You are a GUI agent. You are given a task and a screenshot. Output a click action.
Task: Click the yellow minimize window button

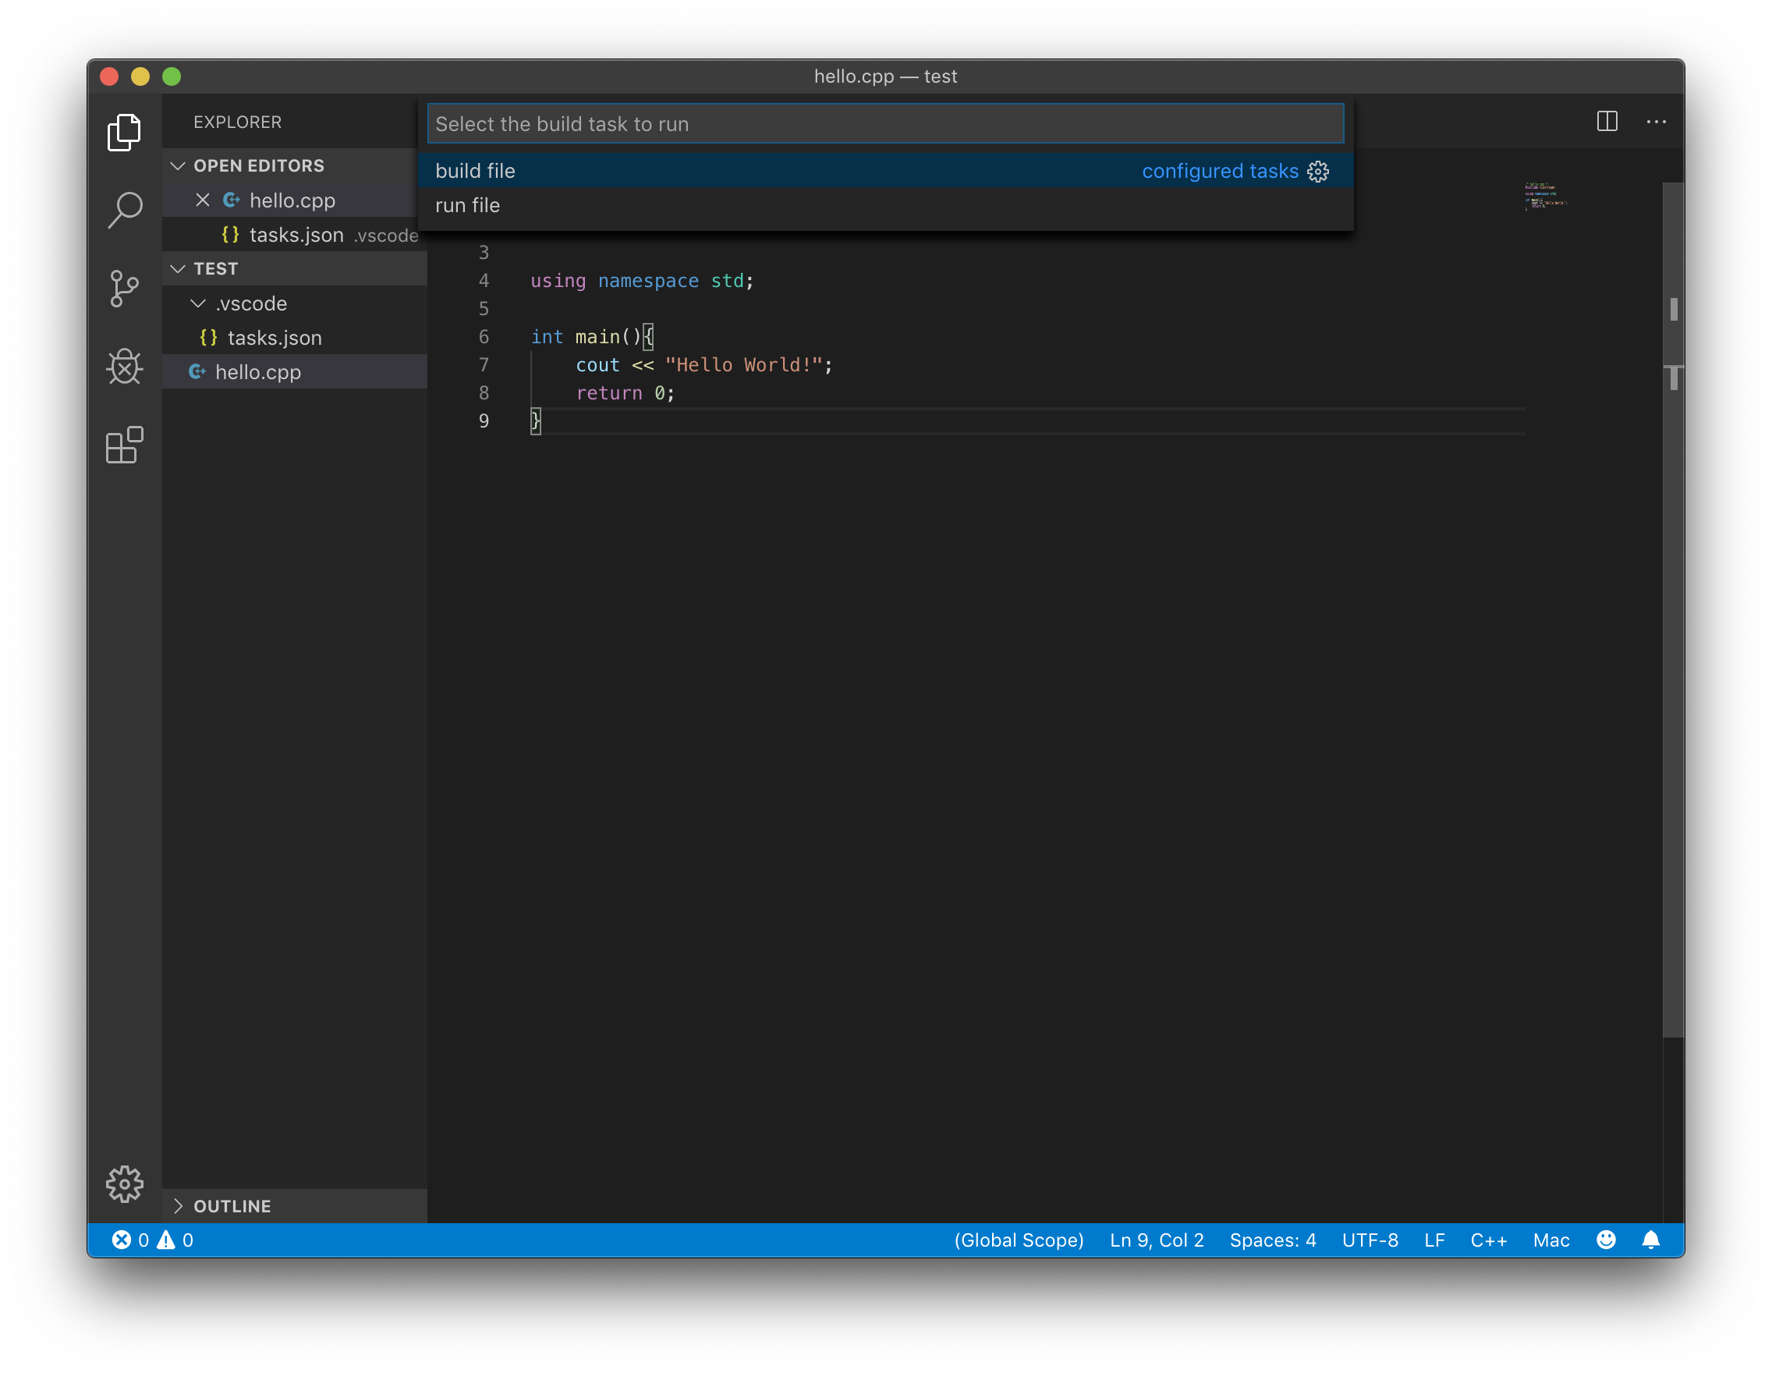click(x=140, y=76)
